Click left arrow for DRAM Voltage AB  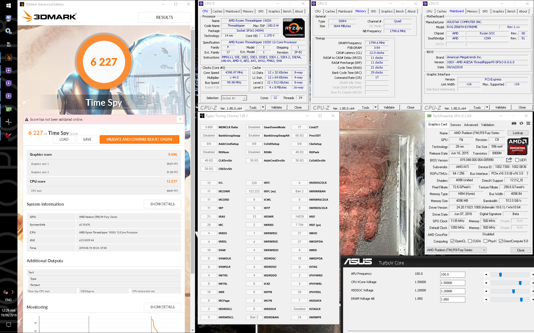486,299
